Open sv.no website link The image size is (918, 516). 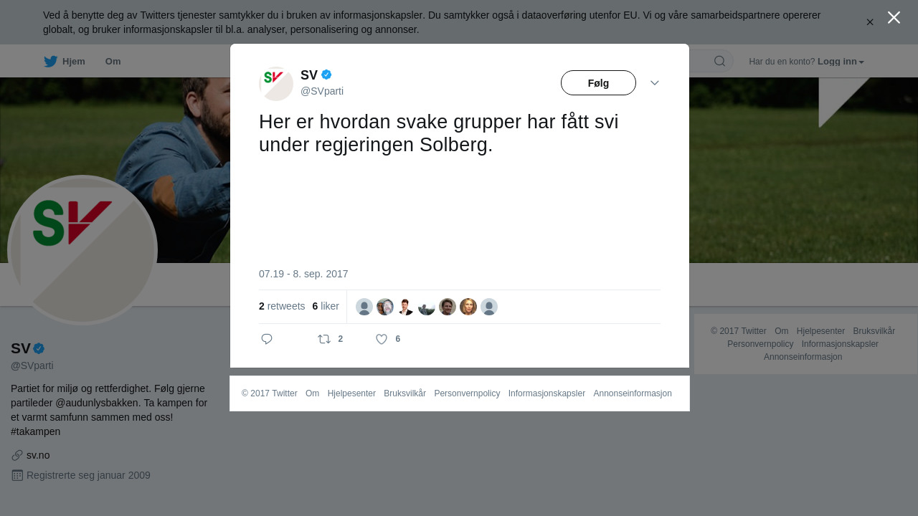38,455
